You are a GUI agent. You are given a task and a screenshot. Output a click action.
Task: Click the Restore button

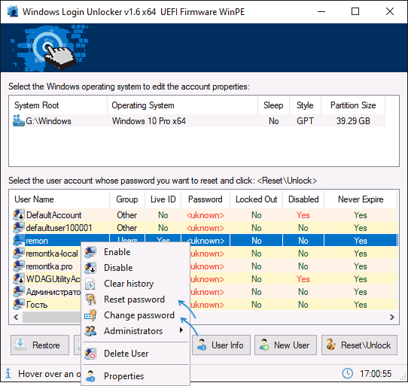tap(40, 345)
